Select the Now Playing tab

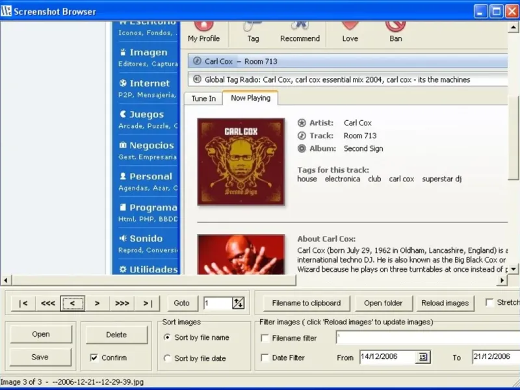coord(250,98)
